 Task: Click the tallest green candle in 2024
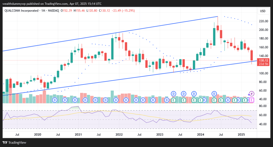[x=214, y=36]
